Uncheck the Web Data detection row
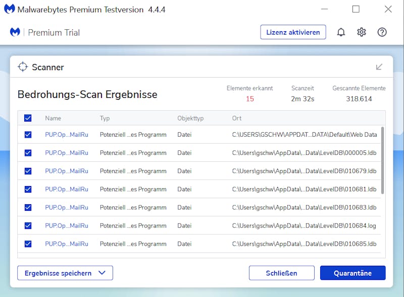This screenshot has height=297, width=404. [28, 135]
